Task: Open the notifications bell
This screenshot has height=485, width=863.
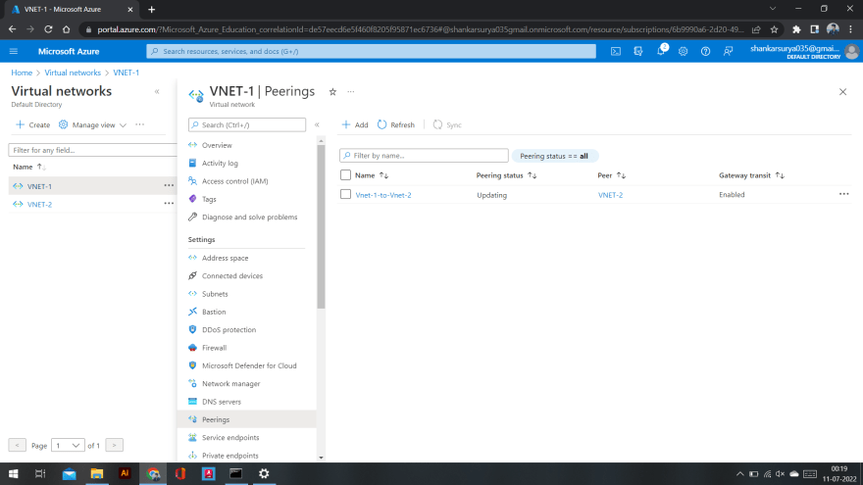Action: (661, 51)
